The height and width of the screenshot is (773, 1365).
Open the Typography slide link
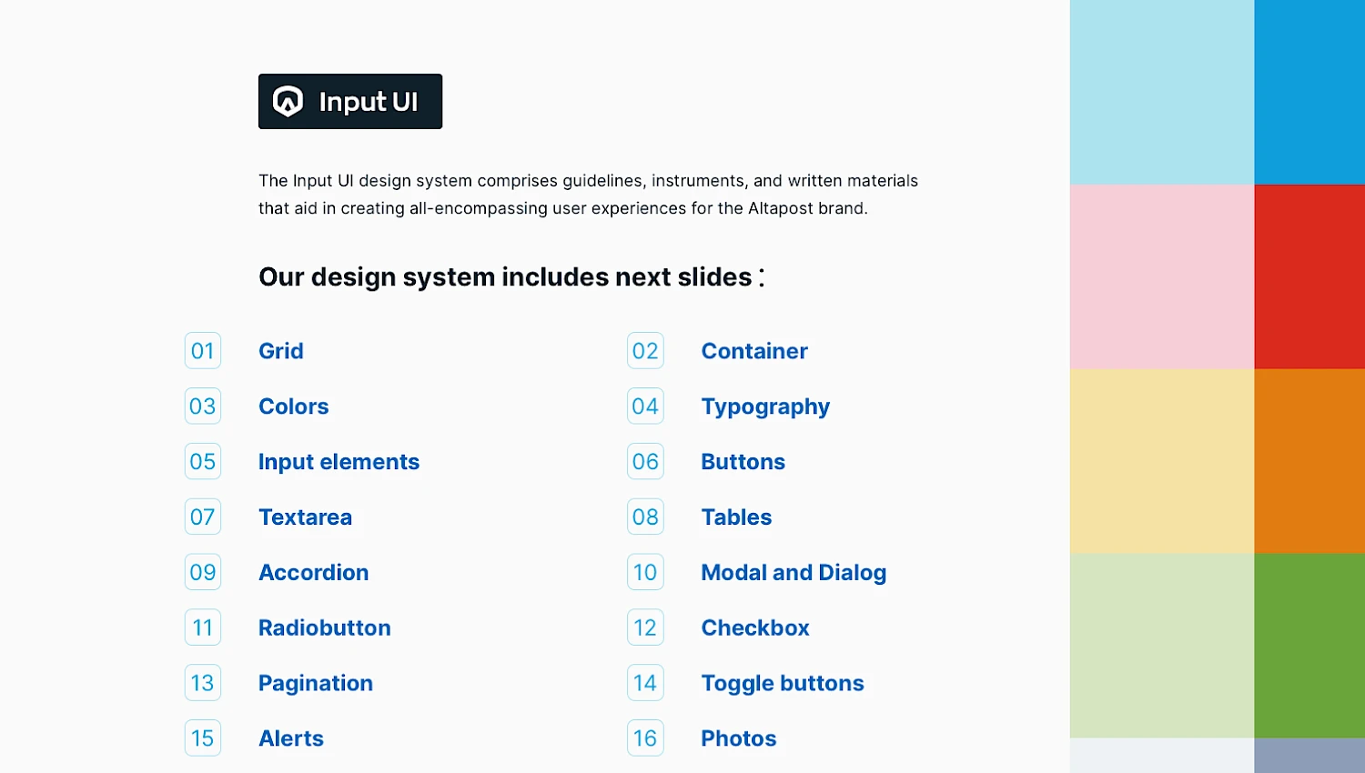click(x=765, y=407)
